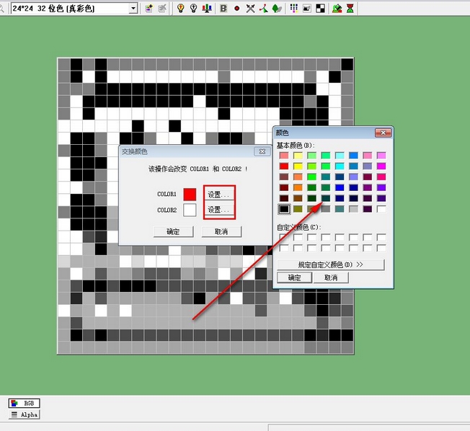This screenshot has width=470, height=431.
Task: Close the 交换颜色 dialog
Action: (x=262, y=151)
